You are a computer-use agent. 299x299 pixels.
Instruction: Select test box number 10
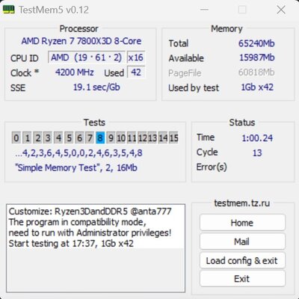121,138
